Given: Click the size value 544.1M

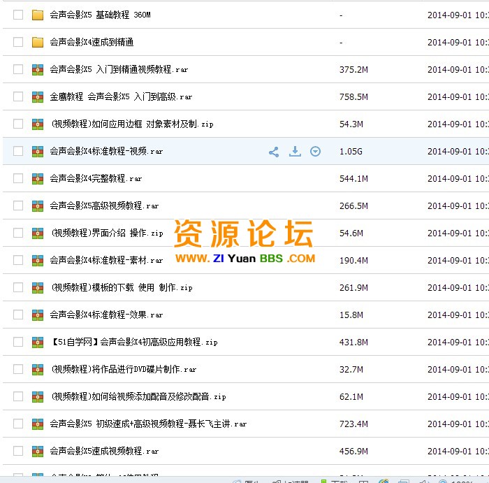Looking at the screenshot, I should [353, 179].
